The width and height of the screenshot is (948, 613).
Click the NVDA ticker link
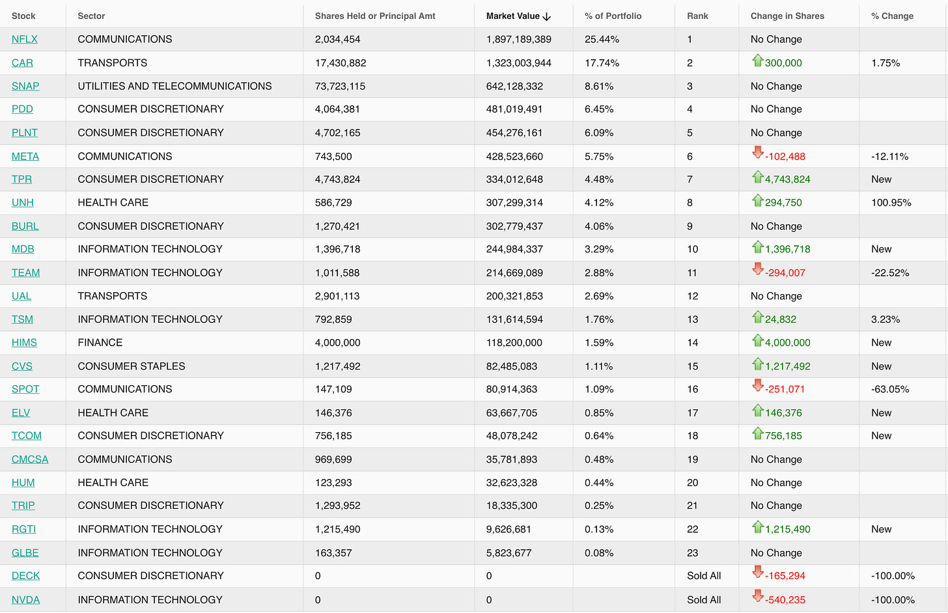[26, 599]
